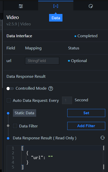108x172 pixels.
Task: Click the Data tooltip label
Action: pyautogui.click(x=56, y=18)
